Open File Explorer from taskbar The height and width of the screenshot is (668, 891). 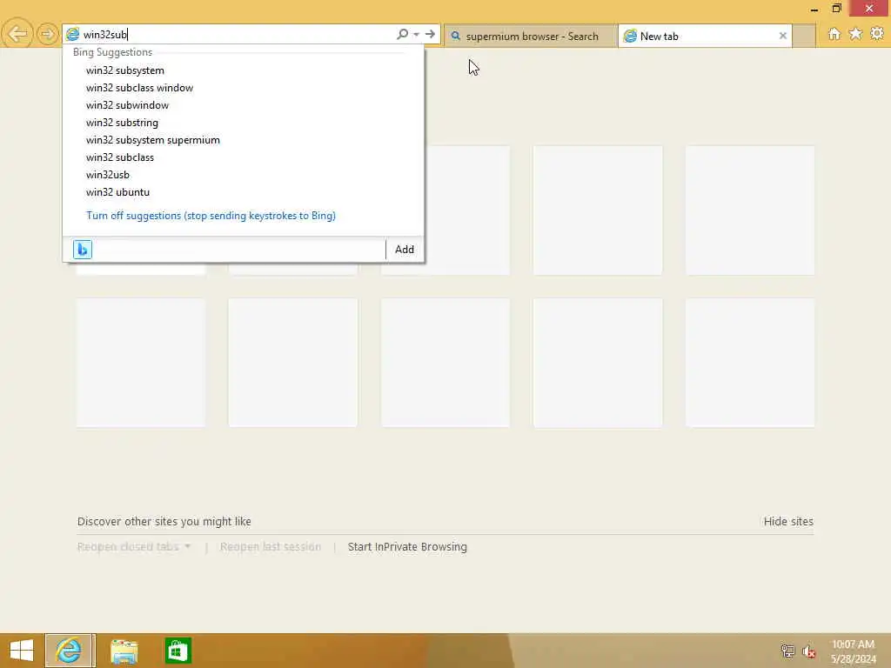click(x=124, y=651)
